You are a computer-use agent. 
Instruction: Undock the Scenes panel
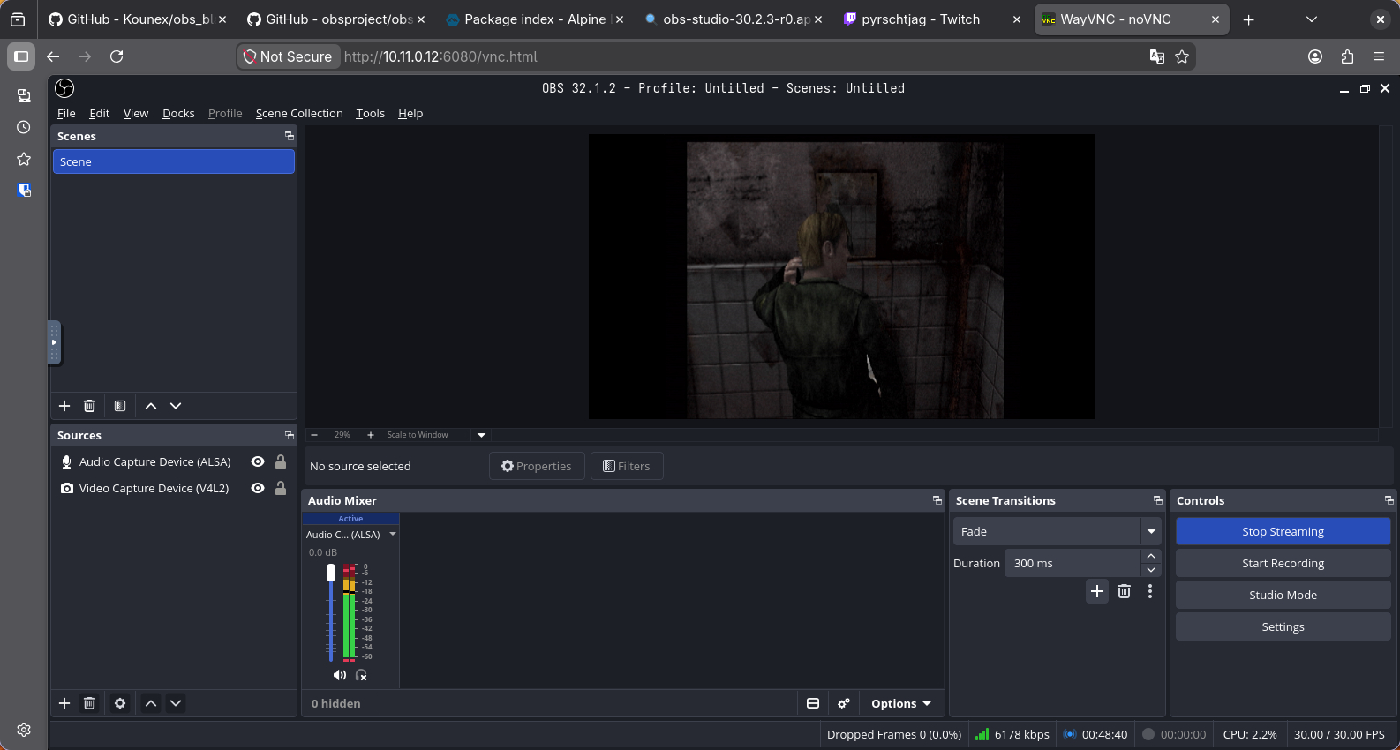pos(289,136)
